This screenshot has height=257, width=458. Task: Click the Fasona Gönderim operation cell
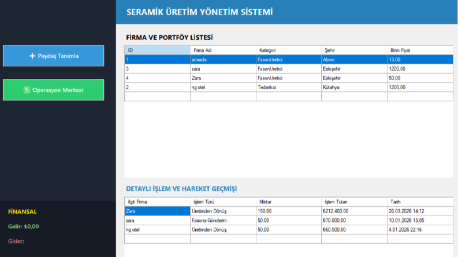[223, 220]
